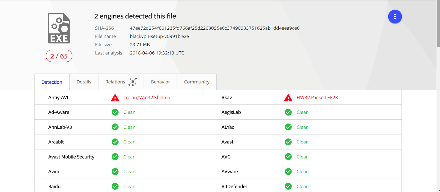The image size is (440, 192).
Task: Switch to the Detection tab
Action: tap(52, 82)
